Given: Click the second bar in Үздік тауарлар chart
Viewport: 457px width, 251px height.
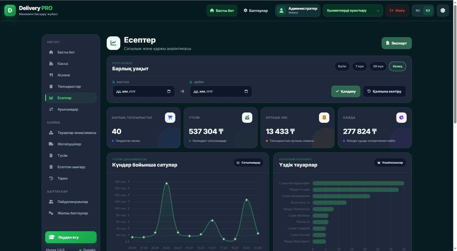Looking at the screenshot, I should click(x=356, y=189).
